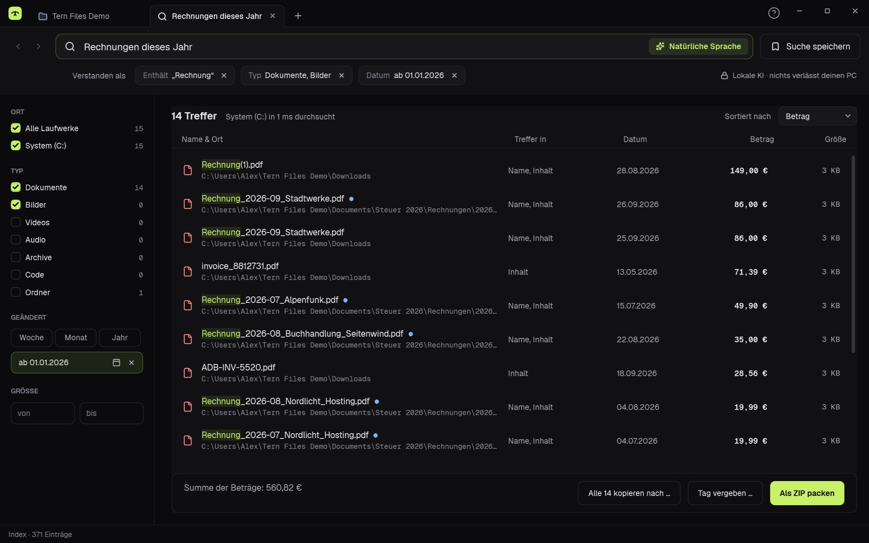Uncheck System (C:) checkbox
The image size is (869, 543).
coord(16,145)
